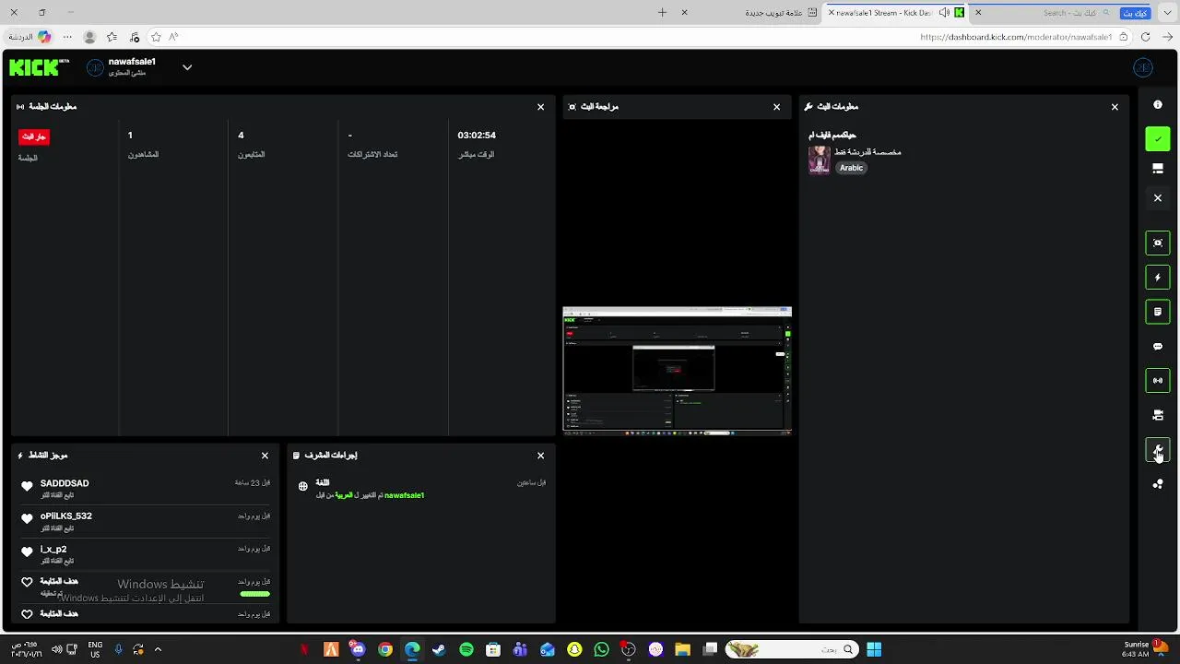Toggle the green checkmark sidebar button

tap(1158, 139)
